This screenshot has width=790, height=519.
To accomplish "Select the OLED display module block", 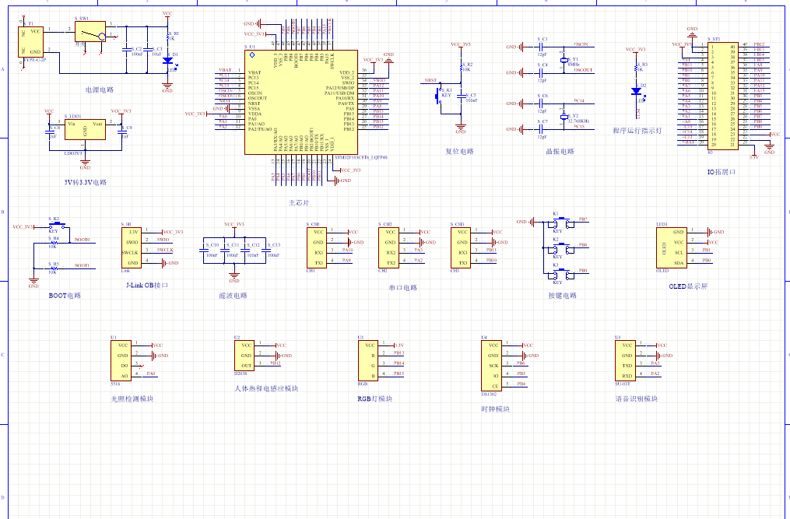I will 669,247.
